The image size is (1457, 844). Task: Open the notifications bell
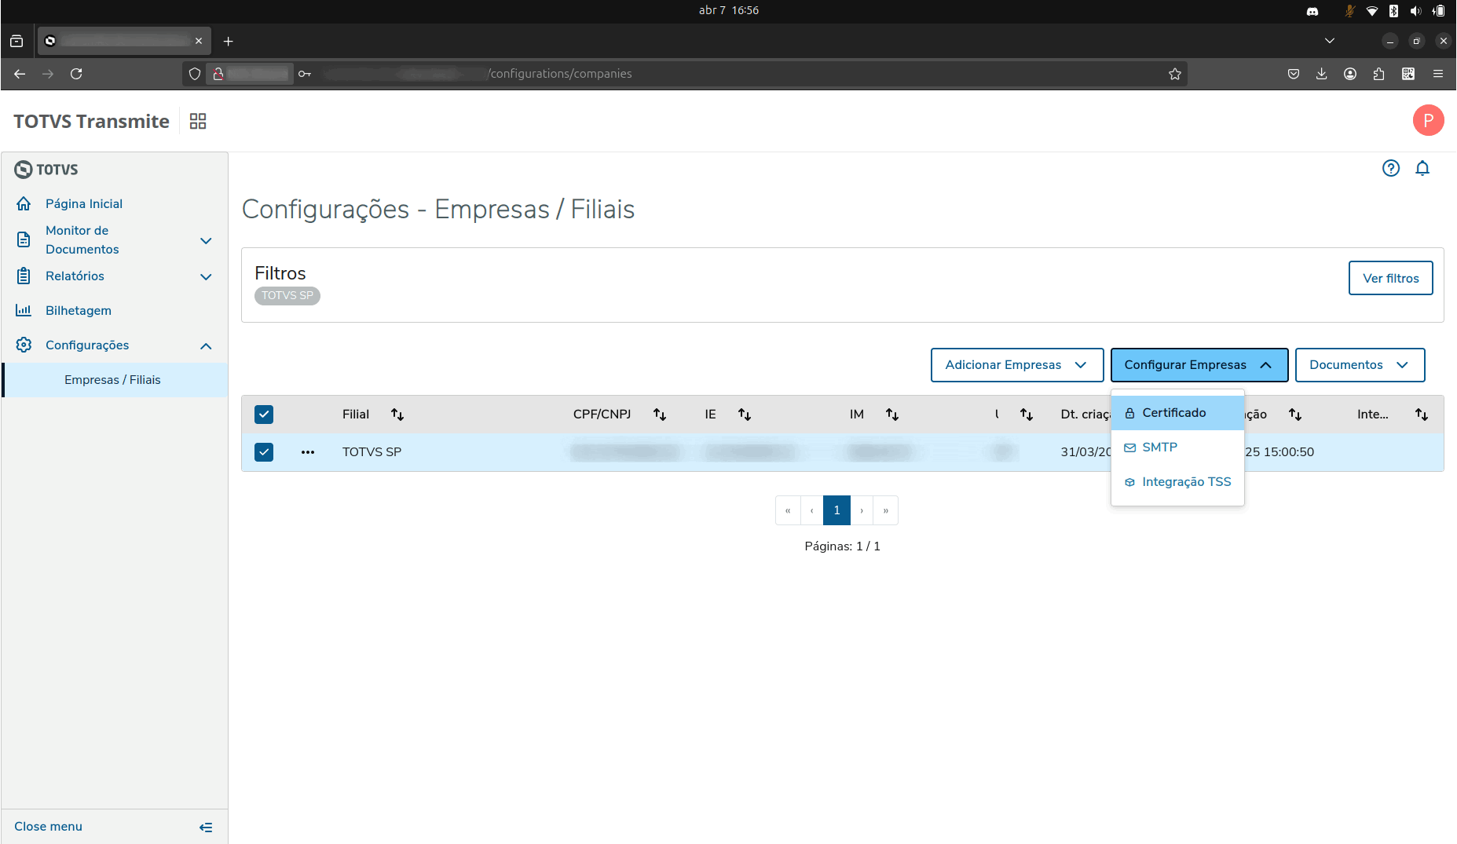tap(1422, 168)
